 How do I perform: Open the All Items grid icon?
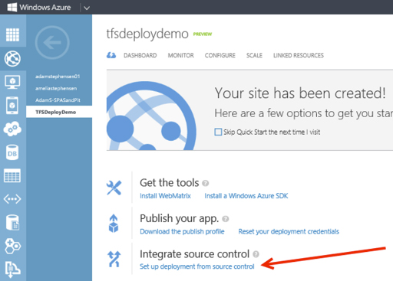click(12, 34)
